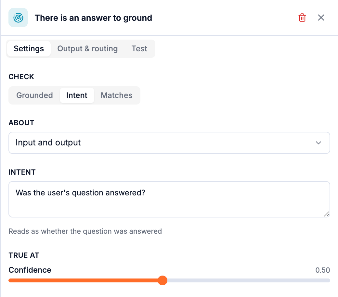Click the INTENT section label
The image size is (338, 297).
click(22, 172)
